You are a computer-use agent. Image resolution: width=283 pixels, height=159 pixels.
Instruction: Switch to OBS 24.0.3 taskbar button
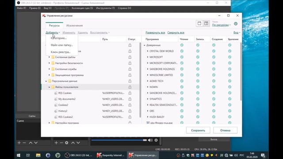(79, 155)
